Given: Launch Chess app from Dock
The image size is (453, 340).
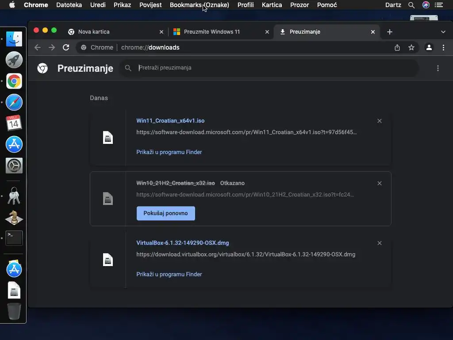Looking at the screenshot, I should pos(14,217).
